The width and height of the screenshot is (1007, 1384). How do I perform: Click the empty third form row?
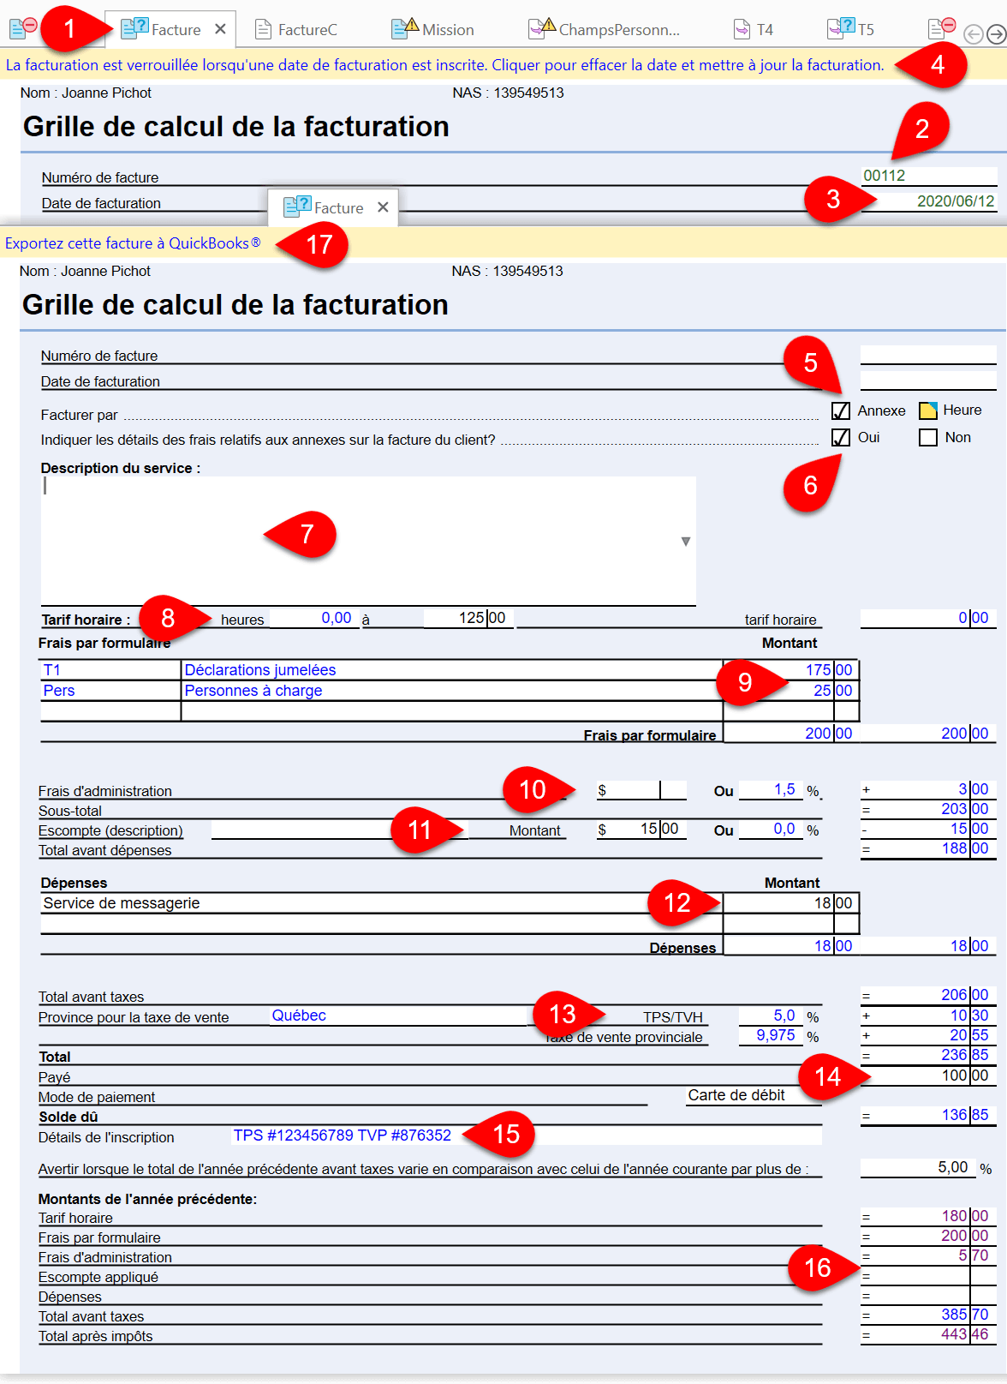(450, 711)
